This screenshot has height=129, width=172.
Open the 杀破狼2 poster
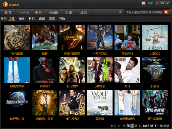45,70
